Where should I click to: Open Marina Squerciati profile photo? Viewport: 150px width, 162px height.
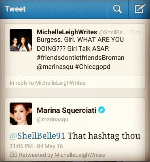[x=21, y=114]
